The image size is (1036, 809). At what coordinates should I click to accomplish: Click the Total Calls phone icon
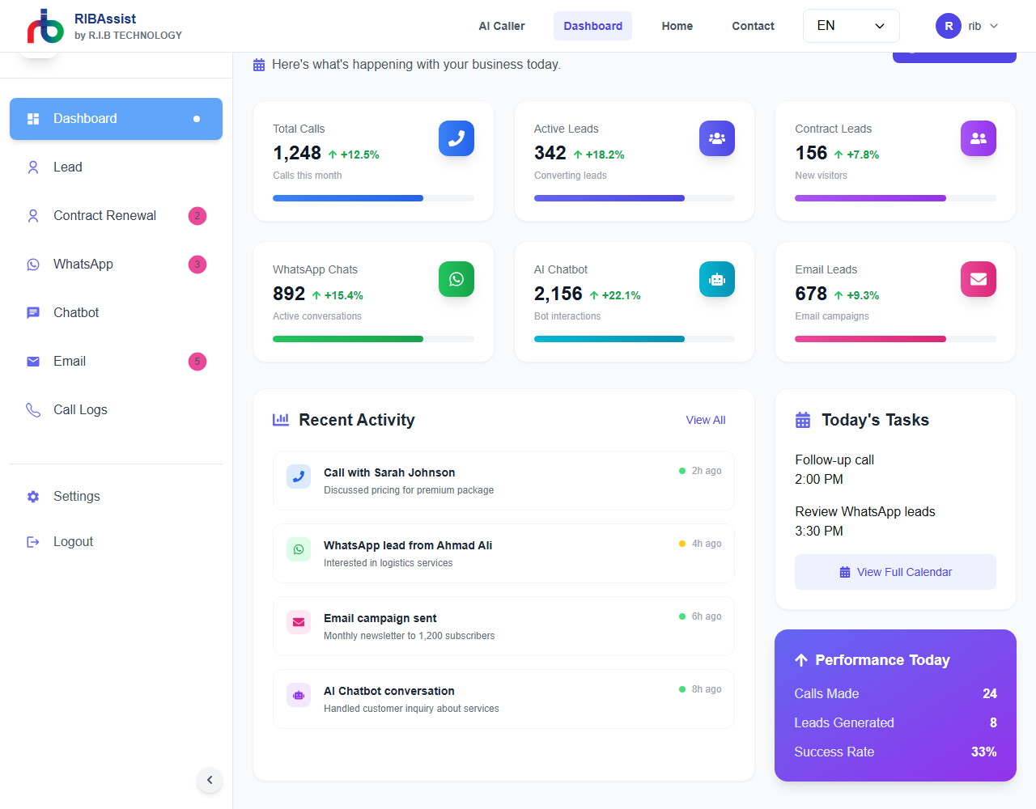pos(456,138)
